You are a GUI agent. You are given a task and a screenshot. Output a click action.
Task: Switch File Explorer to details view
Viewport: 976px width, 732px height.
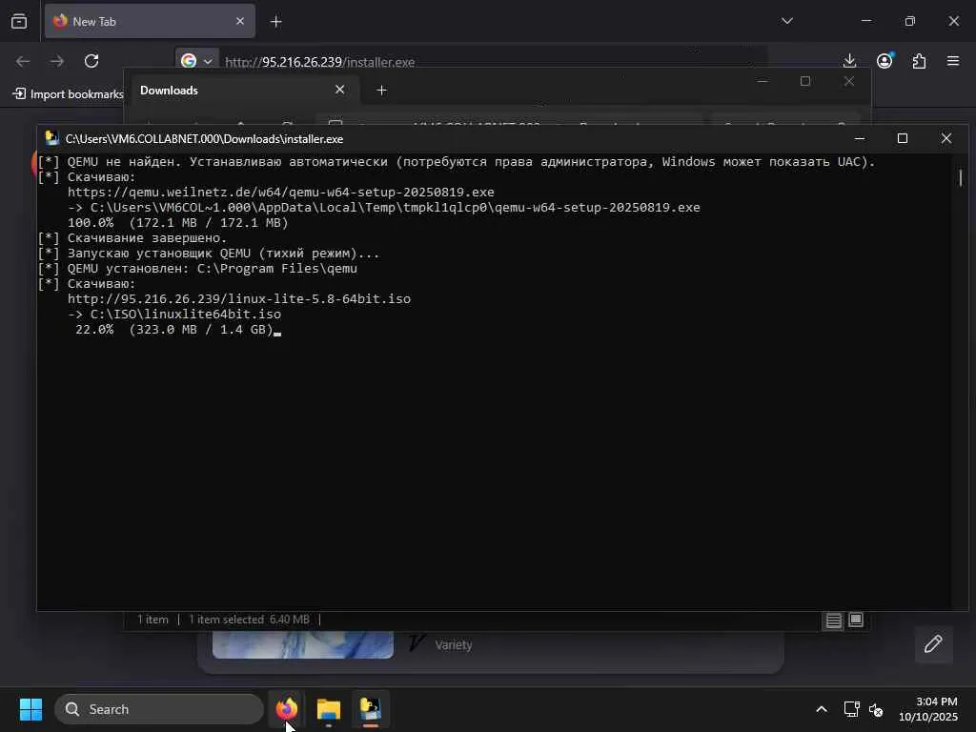click(x=833, y=620)
